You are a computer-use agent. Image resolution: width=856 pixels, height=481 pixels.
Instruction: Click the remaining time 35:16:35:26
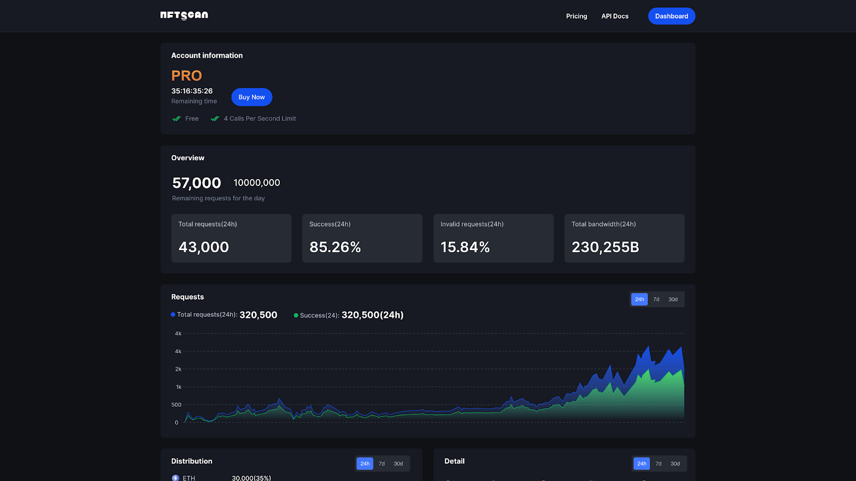(192, 91)
